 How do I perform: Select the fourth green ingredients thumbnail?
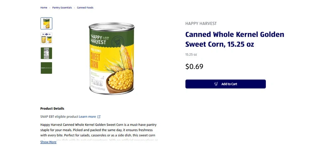pos(46,68)
